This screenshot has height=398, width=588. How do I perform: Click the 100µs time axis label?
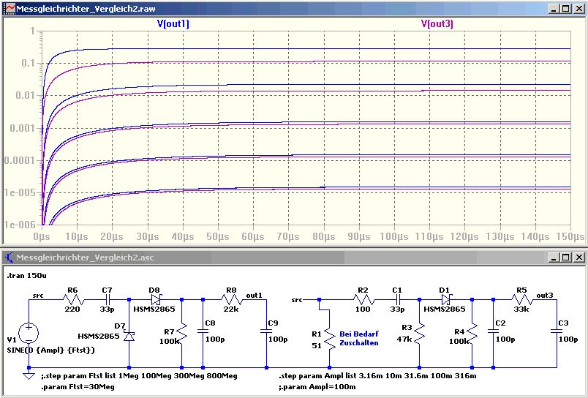tap(395, 237)
